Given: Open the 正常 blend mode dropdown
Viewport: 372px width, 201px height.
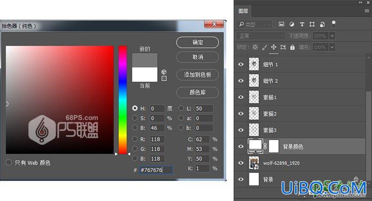Looking at the screenshot, I should tap(260, 36).
